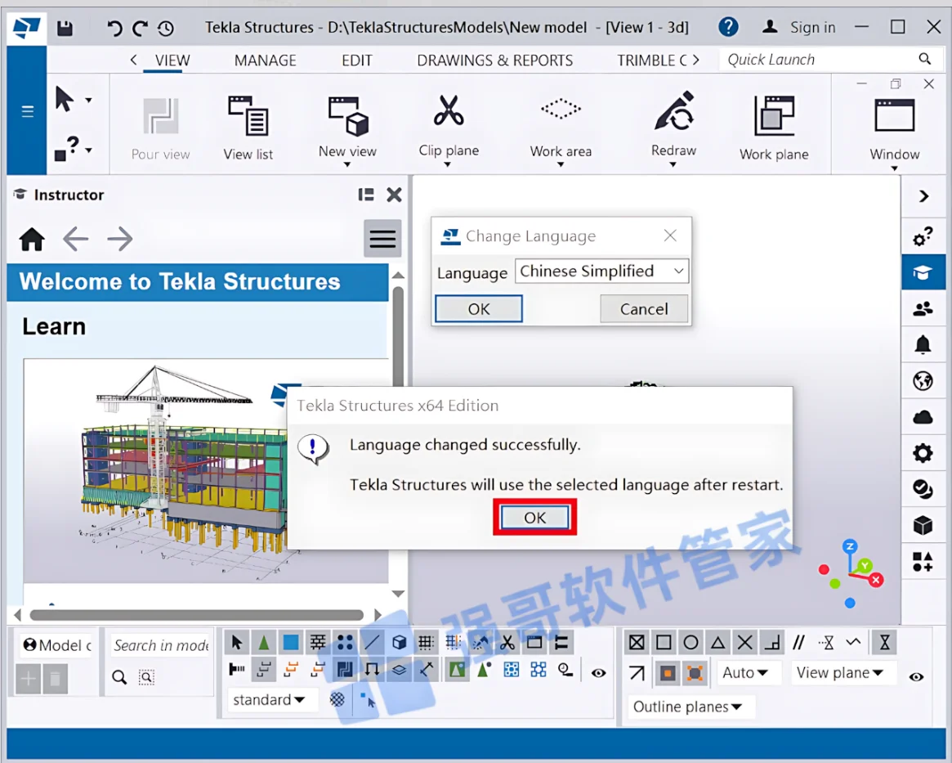
Task: Toggle the circle Snap to center points switch
Action: pos(691,642)
